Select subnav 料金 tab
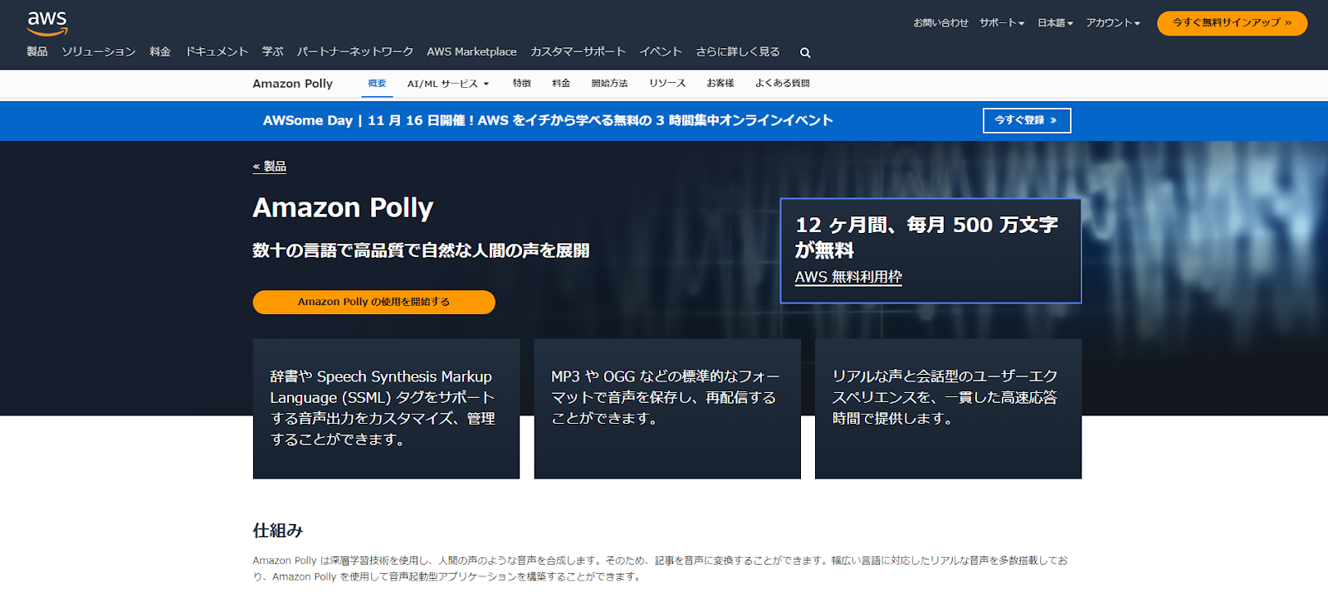 [x=561, y=84]
